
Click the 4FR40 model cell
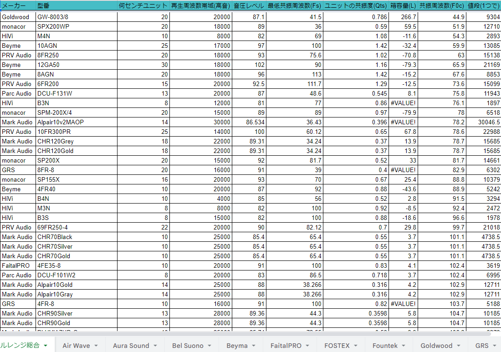click(77, 189)
